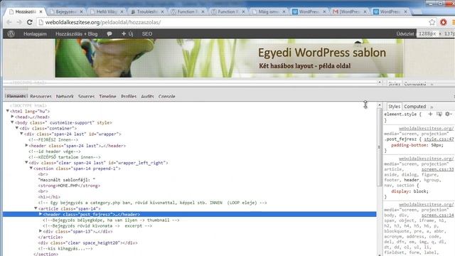Open the Network DevTools panel
This screenshot has height=256, width=455.
click(x=65, y=97)
